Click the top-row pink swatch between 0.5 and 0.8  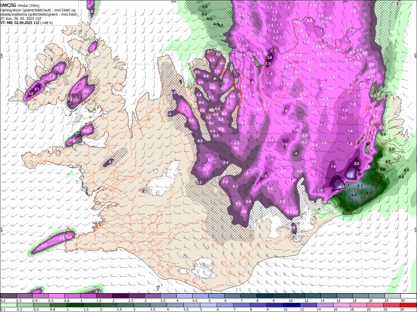tap(56, 296)
